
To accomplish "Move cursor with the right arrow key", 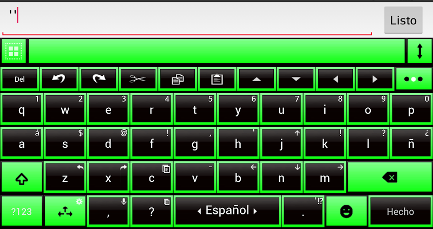I will pyautogui.click(x=375, y=79).
